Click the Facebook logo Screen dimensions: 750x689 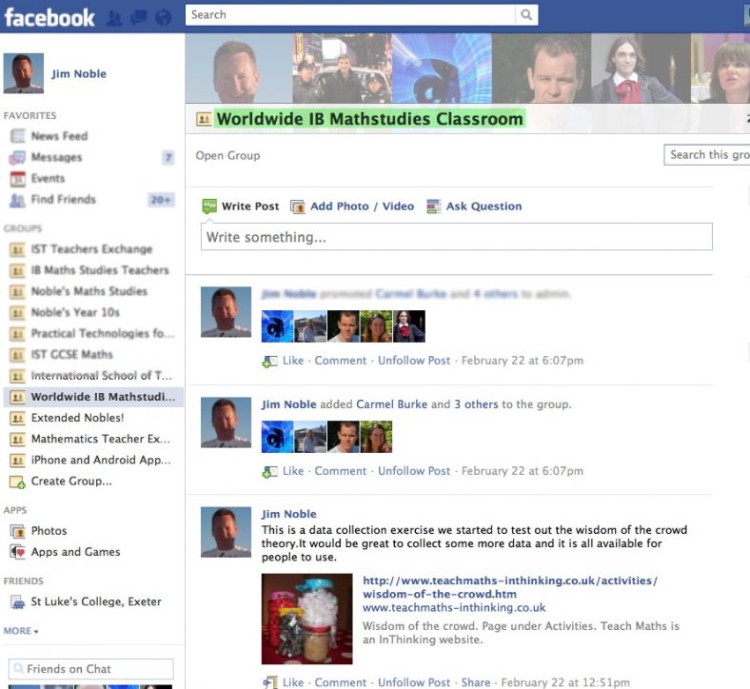coord(49,18)
